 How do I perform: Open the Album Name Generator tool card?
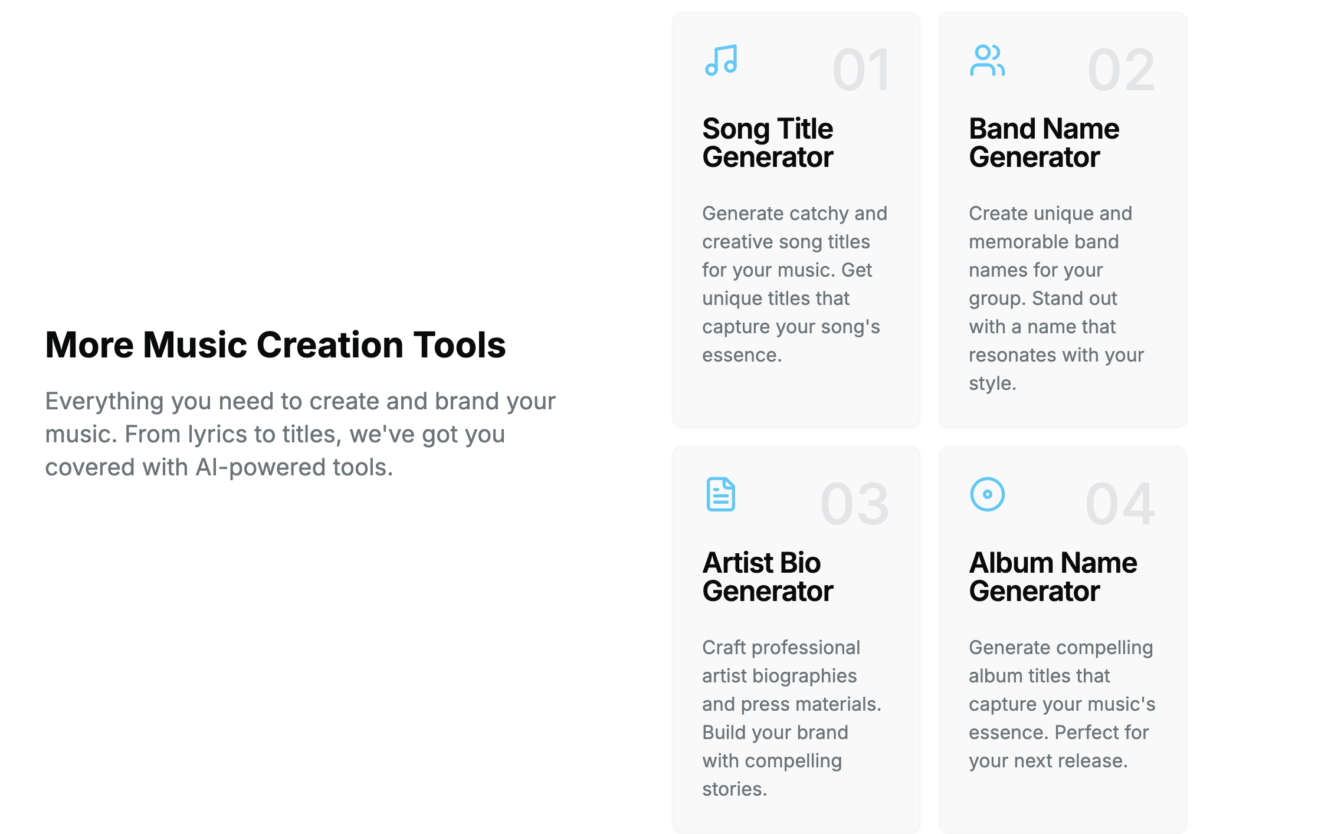(1063, 802)
